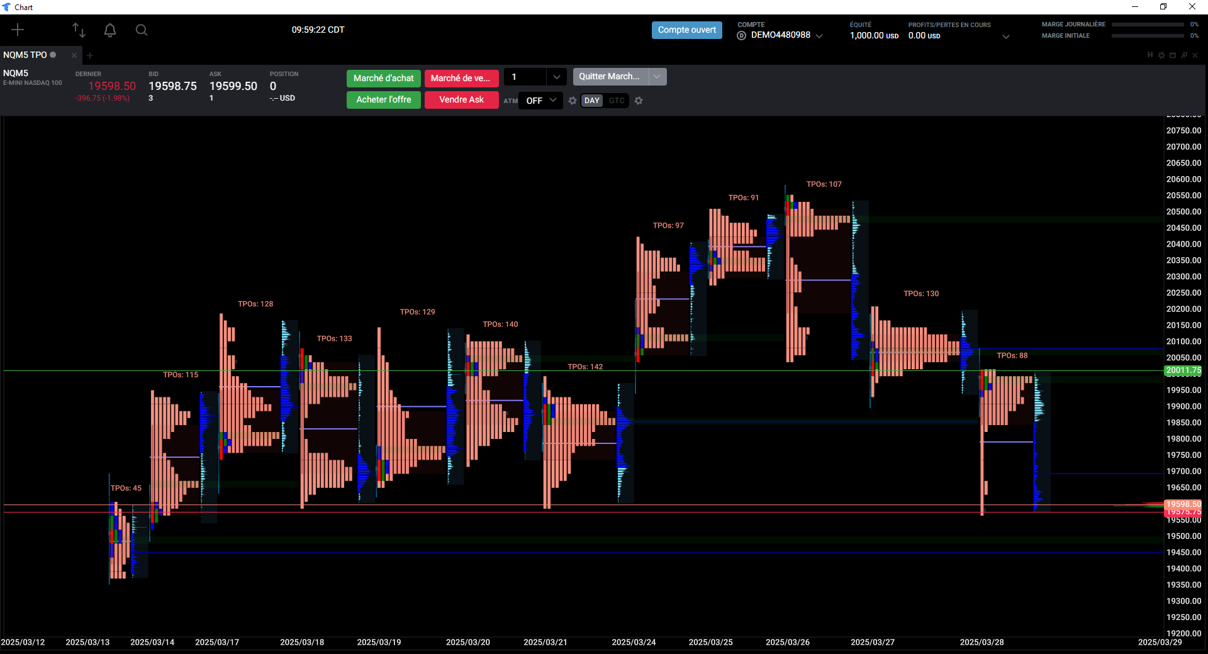Viewport: 1208px width, 654px height.
Task: Select DAY time-in-force
Action: (x=592, y=101)
